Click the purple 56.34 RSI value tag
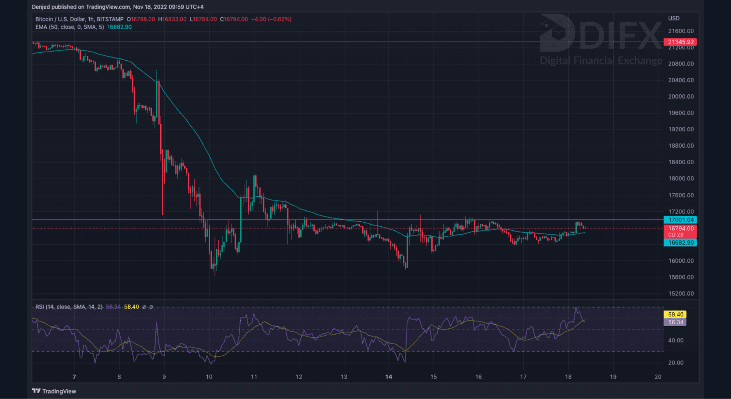The width and height of the screenshot is (731, 399). tap(675, 322)
